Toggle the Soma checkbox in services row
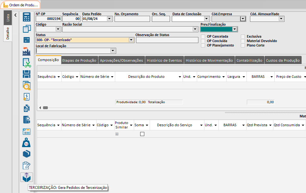The image size is (306, 193). click(142, 134)
